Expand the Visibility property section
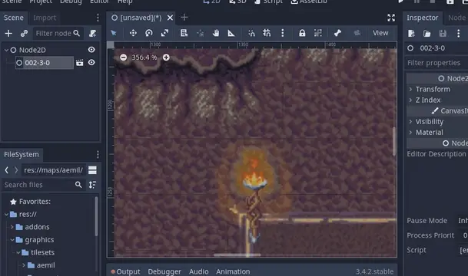Screen dimensions: 468x276 tap(410, 121)
